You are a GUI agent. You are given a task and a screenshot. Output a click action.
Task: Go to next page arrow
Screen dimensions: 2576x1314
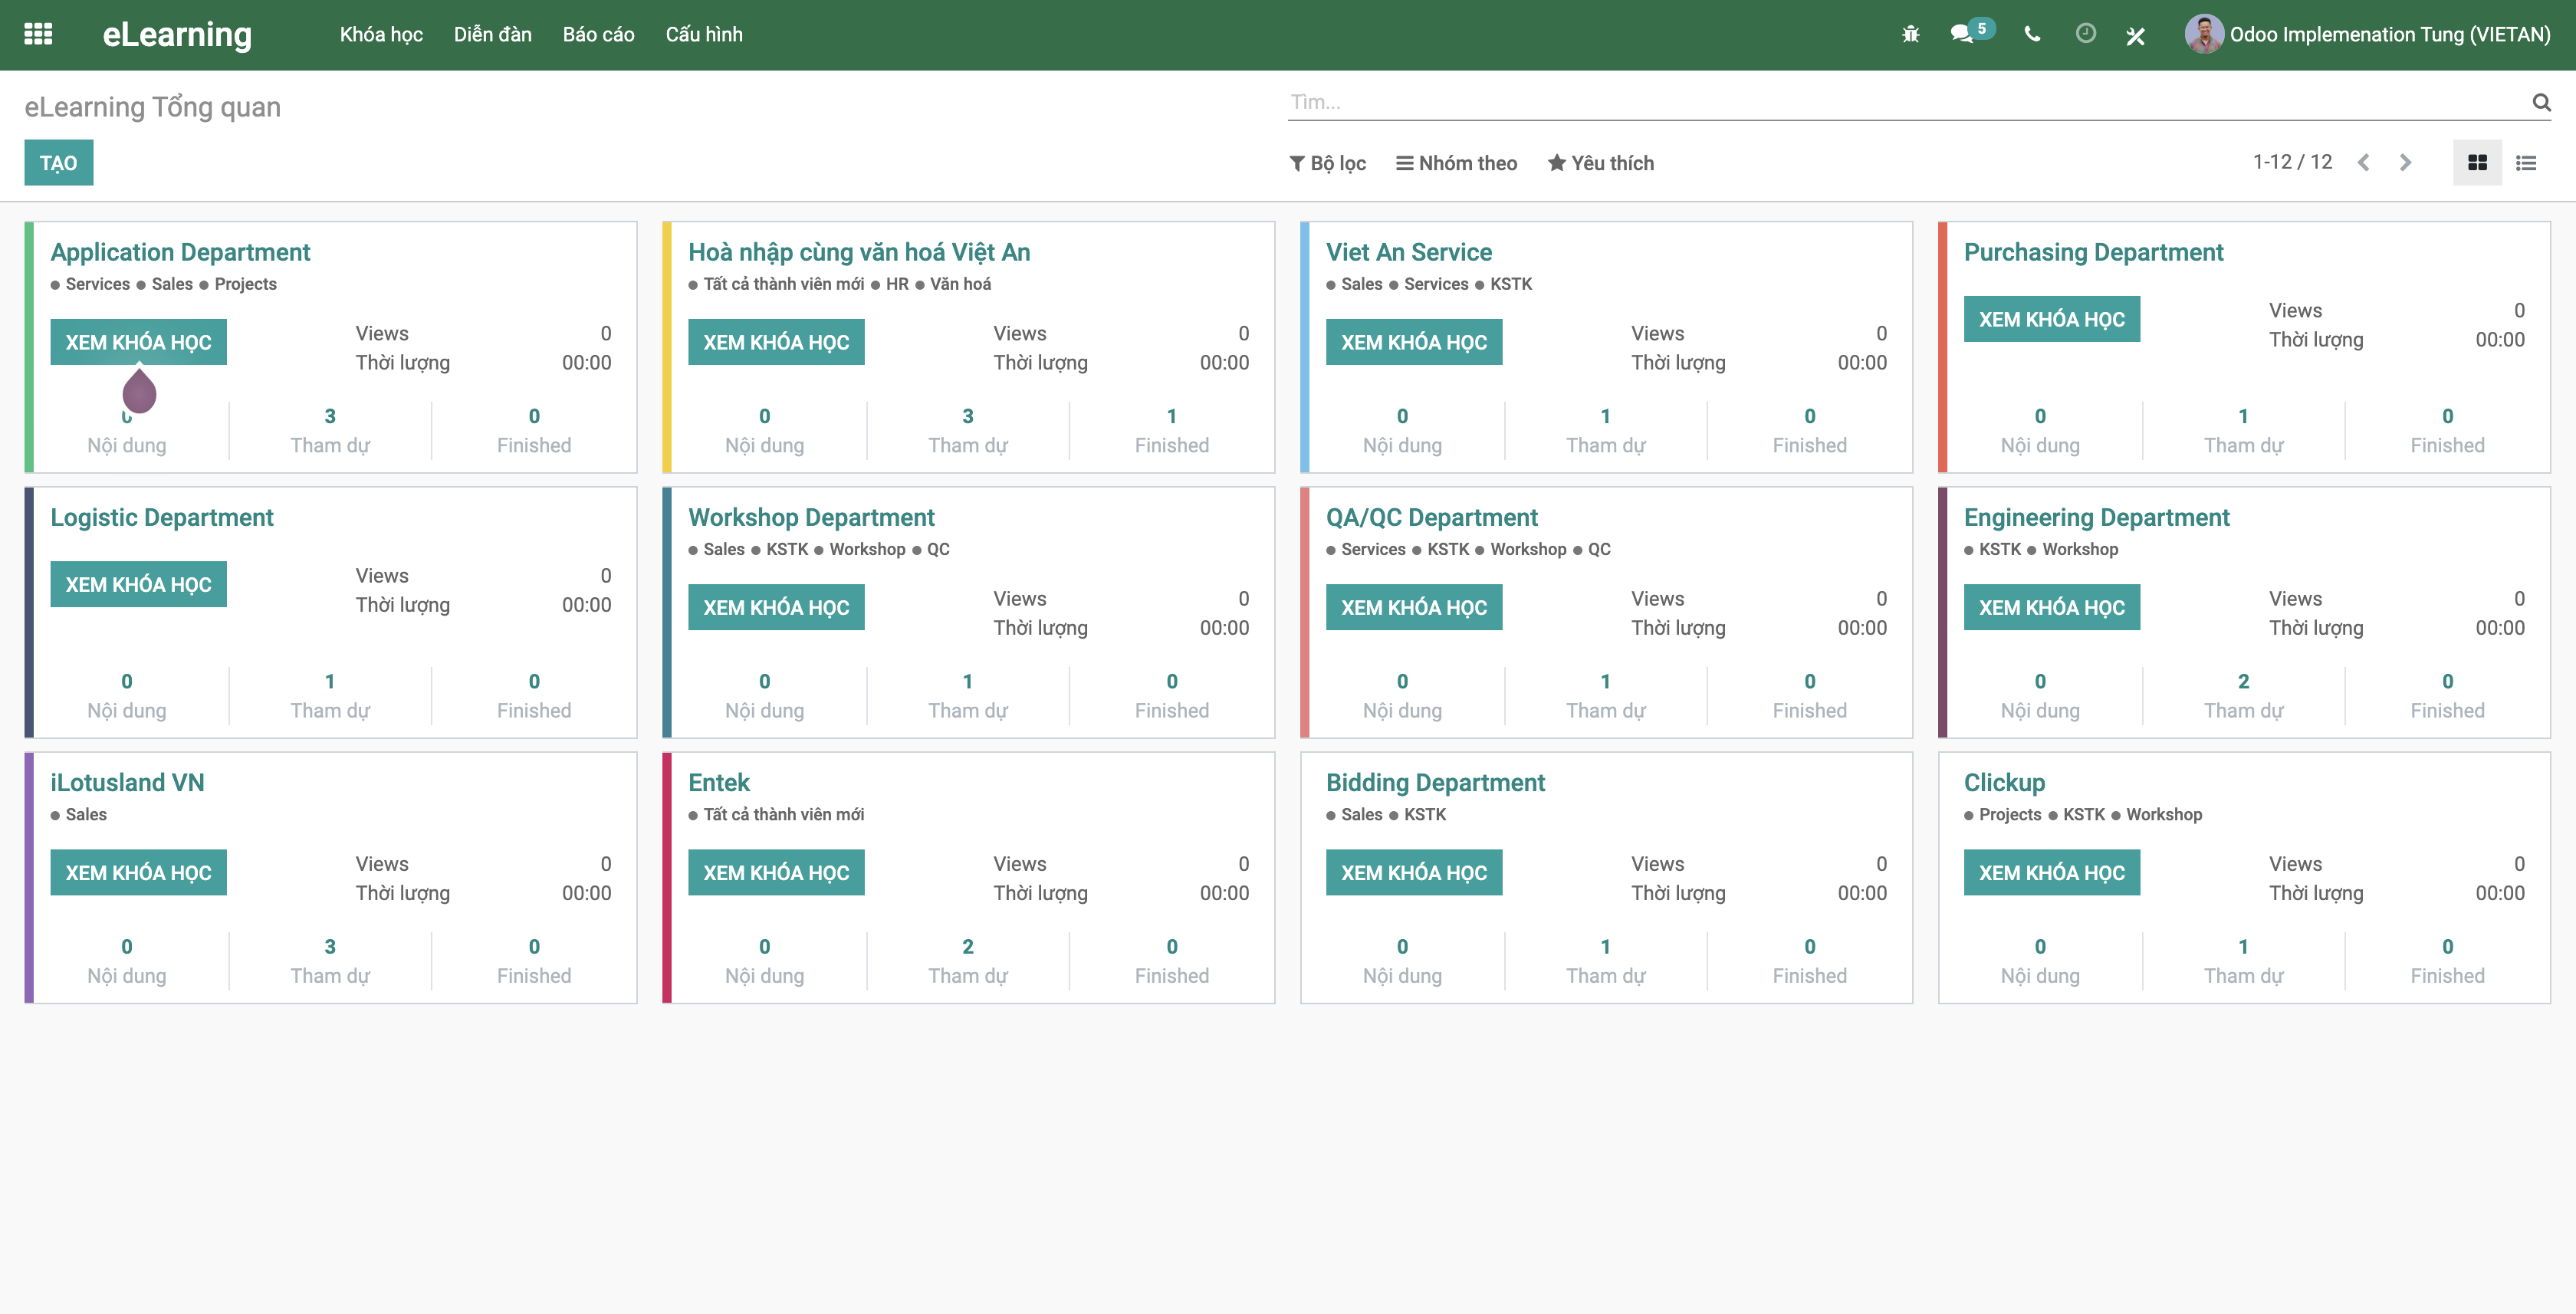pyautogui.click(x=2405, y=163)
